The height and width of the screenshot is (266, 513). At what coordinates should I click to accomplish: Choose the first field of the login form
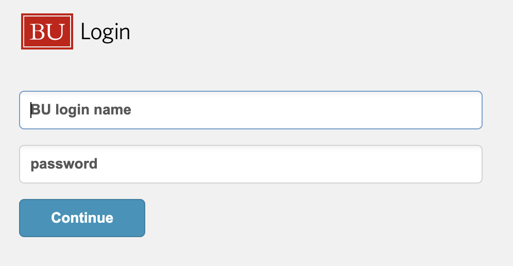251,110
